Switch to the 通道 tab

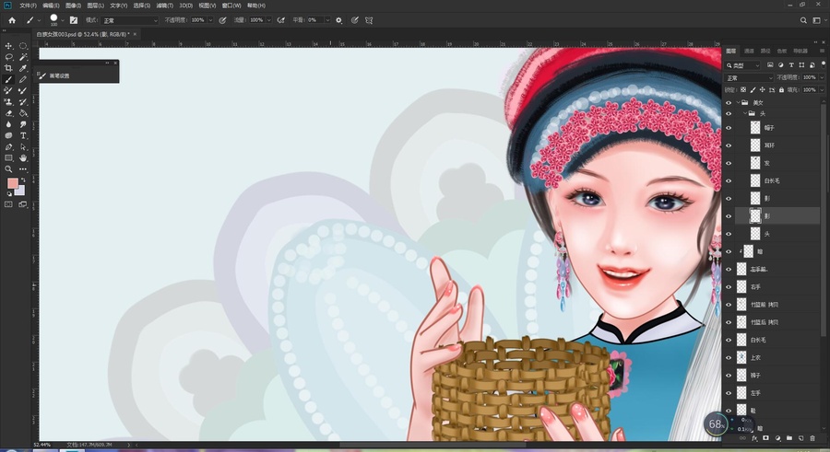[749, 52]
